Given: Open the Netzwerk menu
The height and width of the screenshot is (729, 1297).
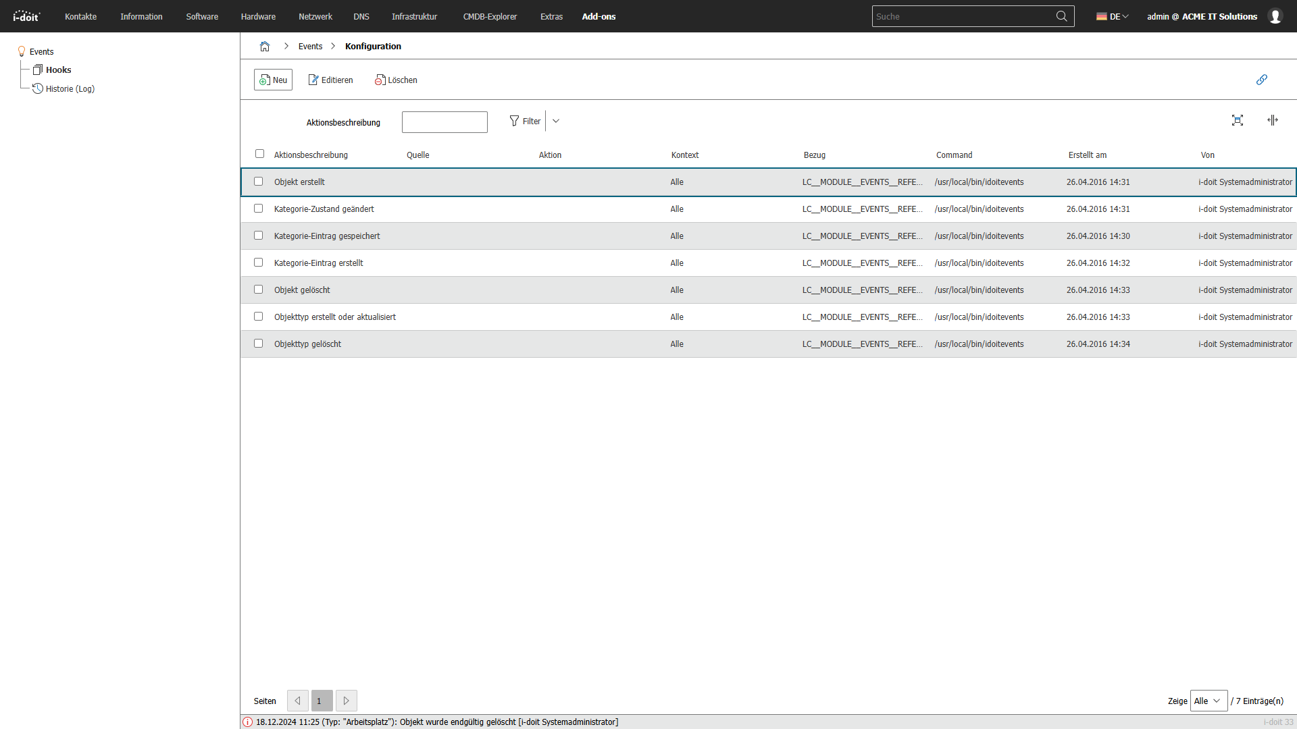Looking at the screenshot, I should click(315, 16).
